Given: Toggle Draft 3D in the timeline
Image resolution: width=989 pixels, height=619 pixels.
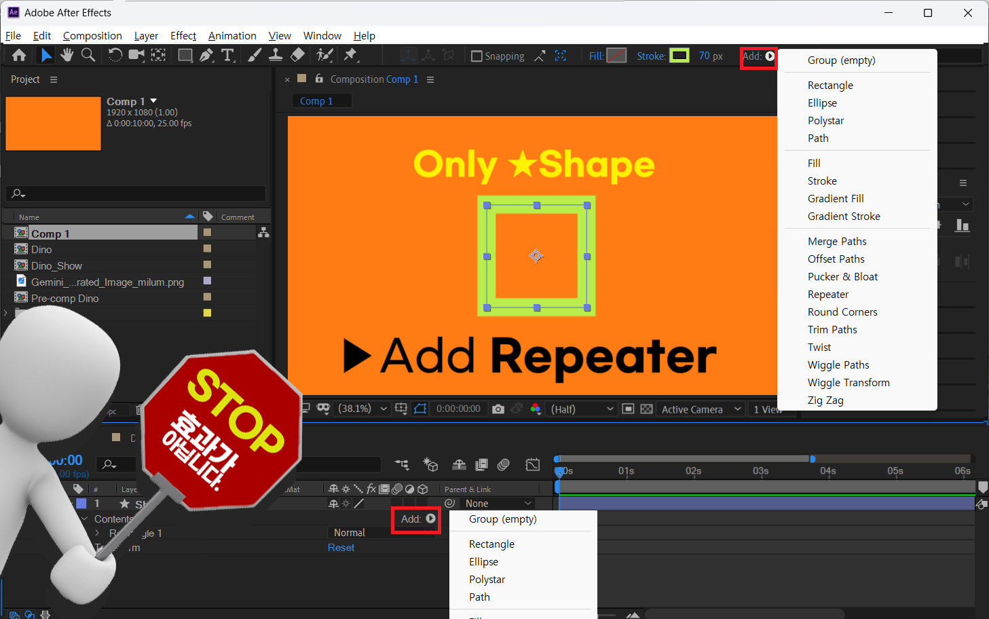Looking at the screenshot, I should [x=430, y=464].
